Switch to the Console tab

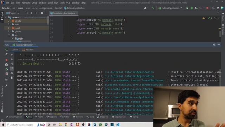pyautogui.click(x=15, y=50)
